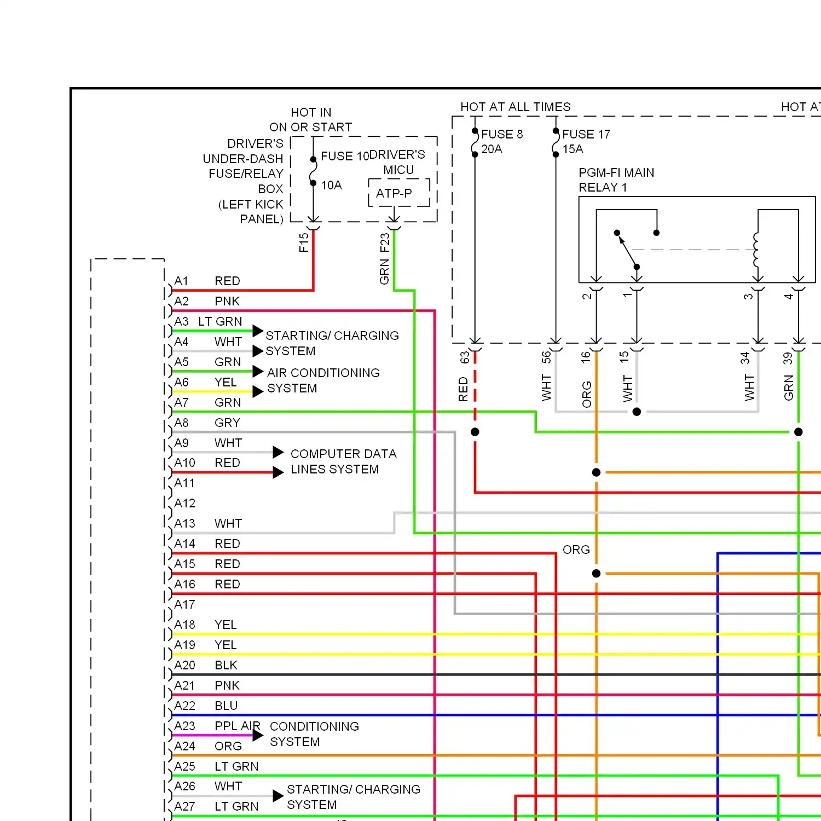The width and height of the screenshot is (821, 821).
Task: Click pin label A1
Action: pos(181,281)
